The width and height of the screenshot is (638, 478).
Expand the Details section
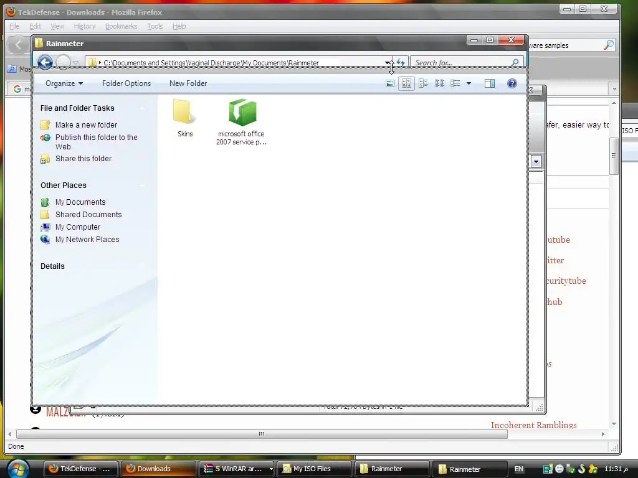143,266
